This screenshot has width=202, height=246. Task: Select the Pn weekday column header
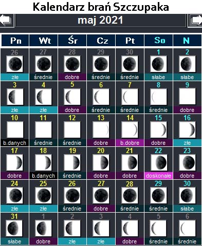(x=15, y=41)
